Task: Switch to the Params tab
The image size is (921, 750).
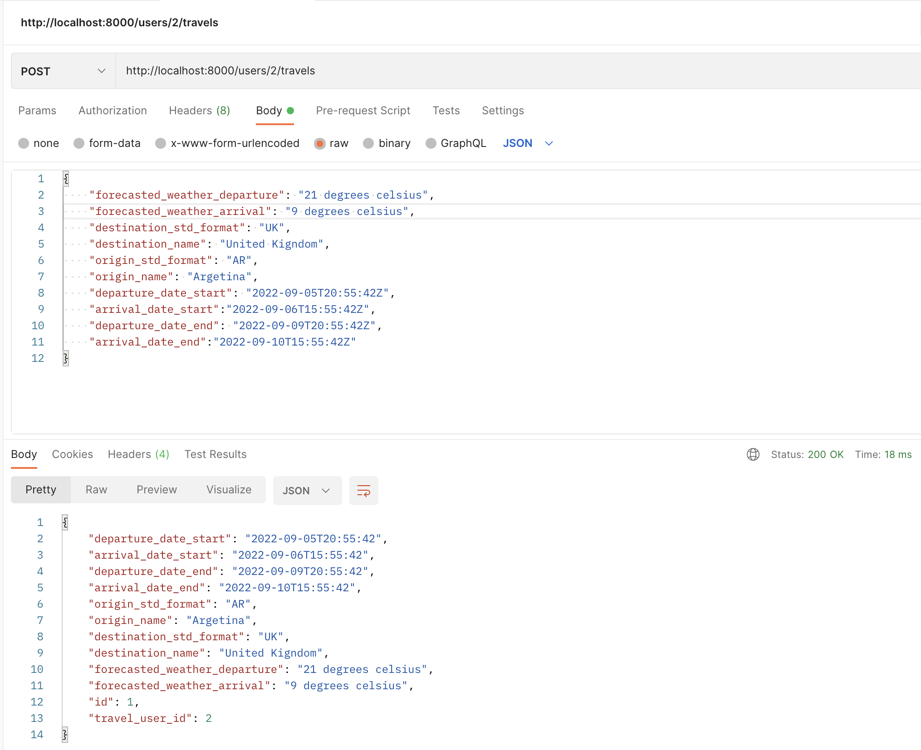Action: click(x=37, y=111)
